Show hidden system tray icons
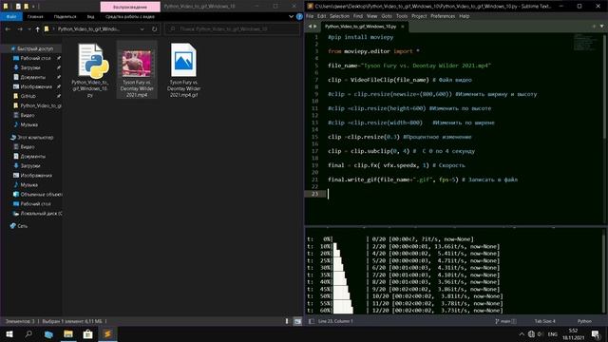The height and width of the screenshot is (342, 608). [x=522, y=334]
